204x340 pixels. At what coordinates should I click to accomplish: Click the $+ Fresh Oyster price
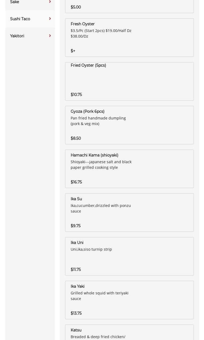coord(73,51)
